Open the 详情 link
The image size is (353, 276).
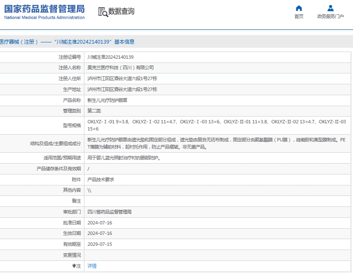(92, 266)
